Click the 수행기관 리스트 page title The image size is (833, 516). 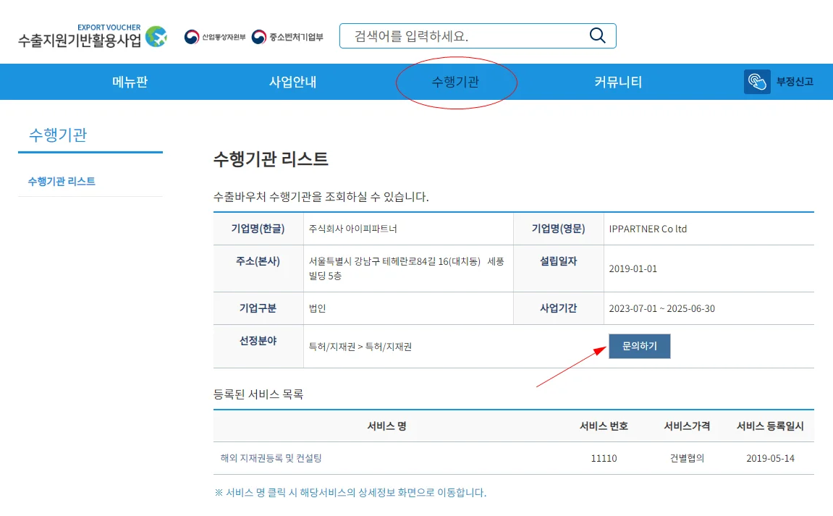pos(271,159)
